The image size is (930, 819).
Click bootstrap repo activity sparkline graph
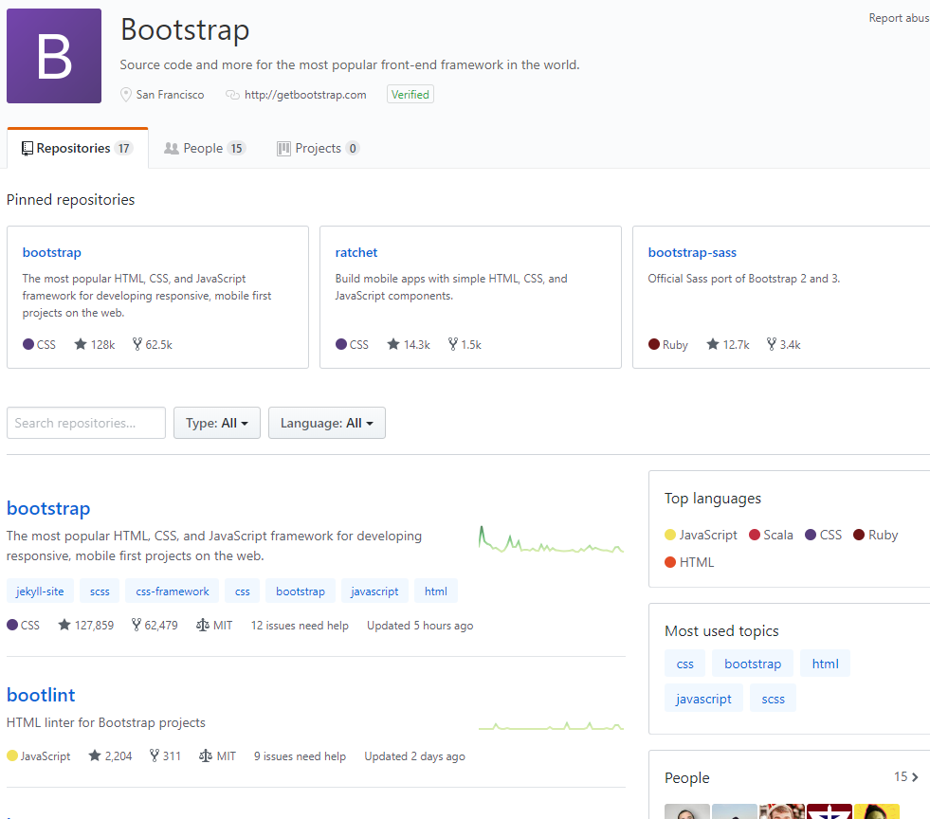(x=551, y=539)
